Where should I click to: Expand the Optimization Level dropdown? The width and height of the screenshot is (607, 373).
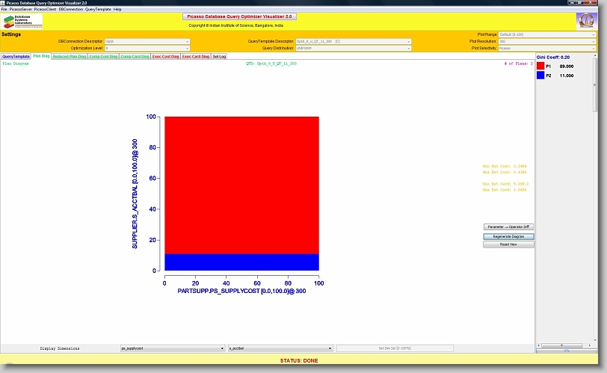point(147,48)
